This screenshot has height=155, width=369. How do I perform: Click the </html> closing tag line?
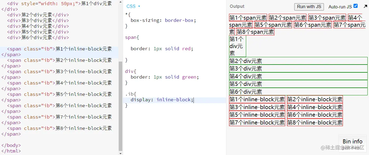point(11,151)
